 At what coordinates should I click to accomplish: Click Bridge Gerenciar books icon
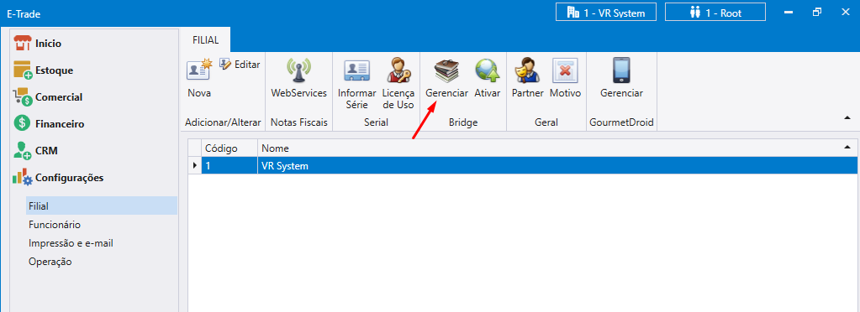446,70
